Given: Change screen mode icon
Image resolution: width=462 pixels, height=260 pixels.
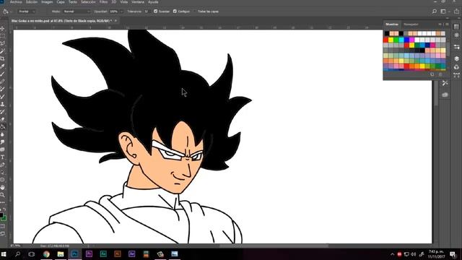Looking at the screenshot, I should 3,234.
